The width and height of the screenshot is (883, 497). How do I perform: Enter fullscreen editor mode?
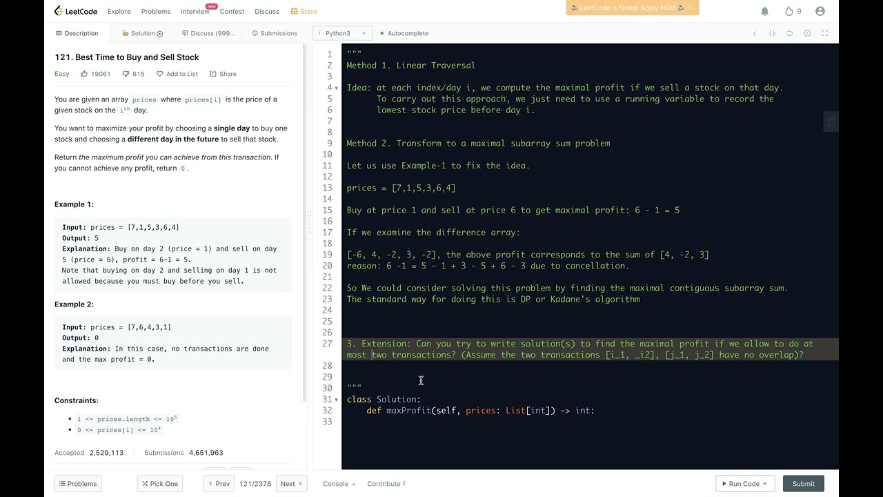coord(825,33)
